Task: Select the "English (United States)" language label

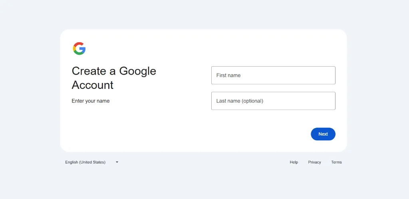Action: [85, 162]
